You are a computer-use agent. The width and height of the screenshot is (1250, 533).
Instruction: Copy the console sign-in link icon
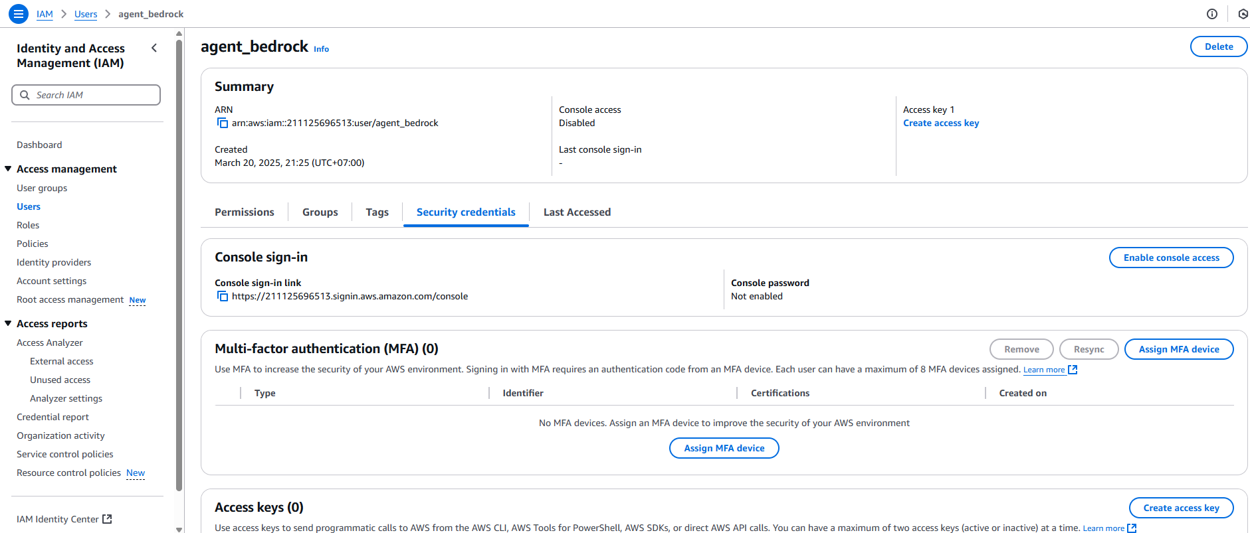(x=223, y=296)
